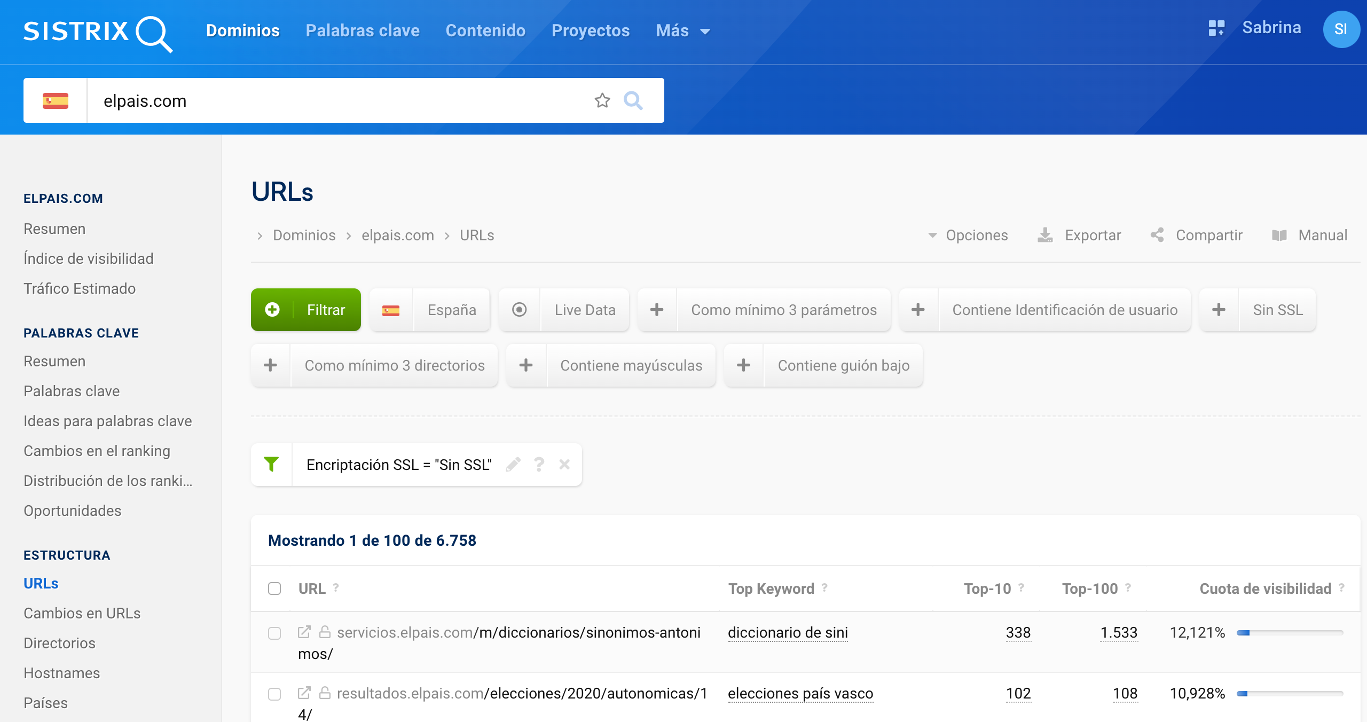Open the Spain flag country selector
This screenshot has width=1367, height=722.
click(x=56, y=100)
